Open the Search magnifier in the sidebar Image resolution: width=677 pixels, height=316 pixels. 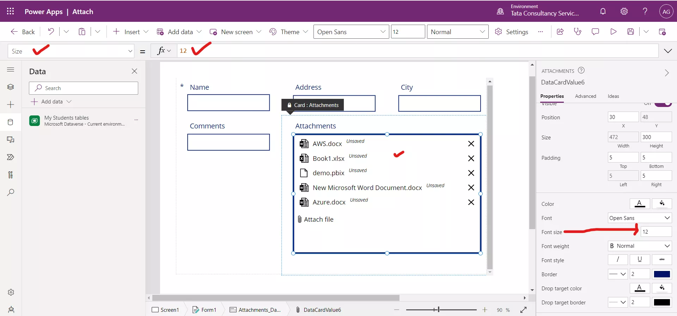click(11, 192)
